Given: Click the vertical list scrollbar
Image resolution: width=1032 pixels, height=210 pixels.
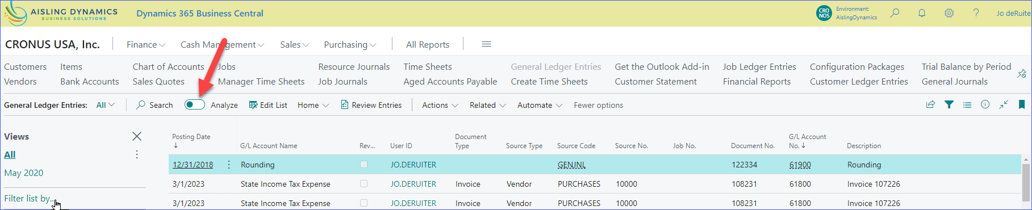Looking at the screenshot, I should click(x=1026, y=183).
